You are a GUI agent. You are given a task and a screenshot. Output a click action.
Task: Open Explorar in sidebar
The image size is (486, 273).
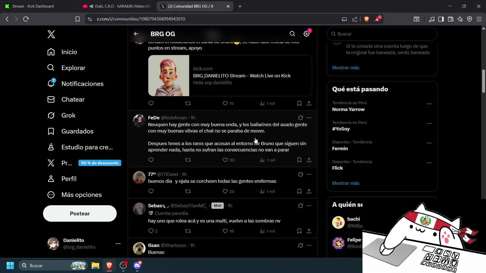66,68
